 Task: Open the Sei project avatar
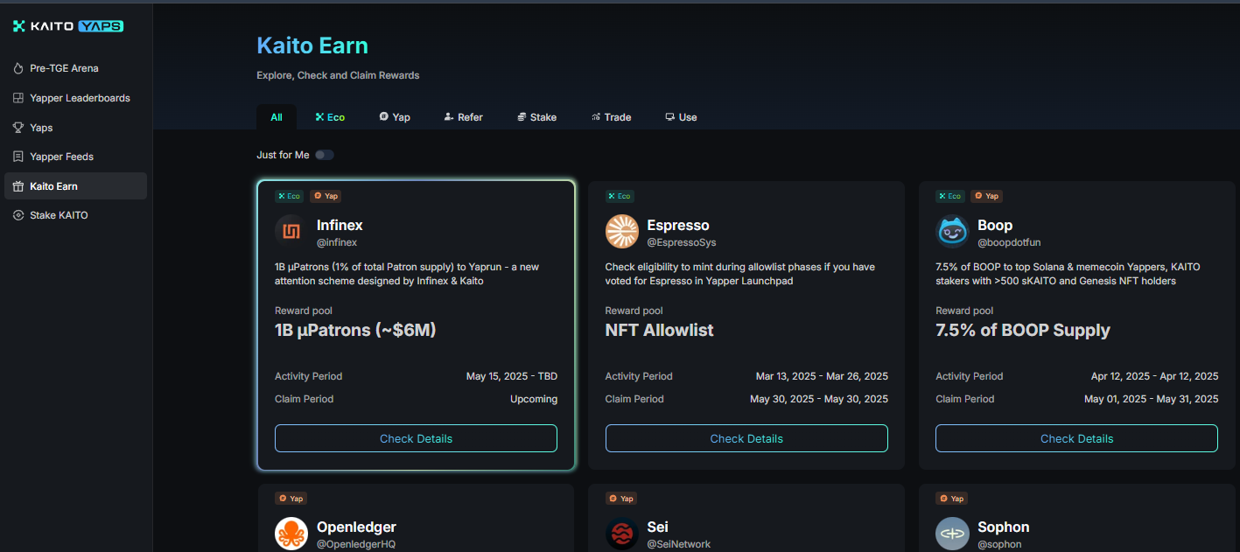(x=622, y=534)
